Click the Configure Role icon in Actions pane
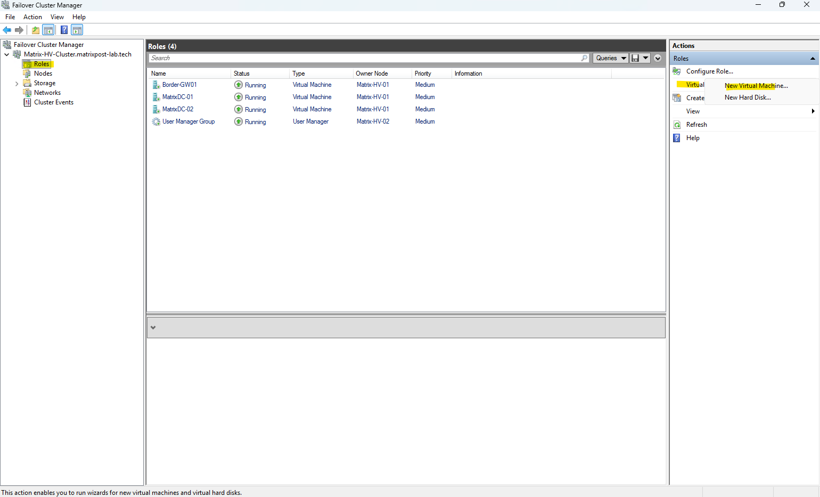 tap(677, 71)
